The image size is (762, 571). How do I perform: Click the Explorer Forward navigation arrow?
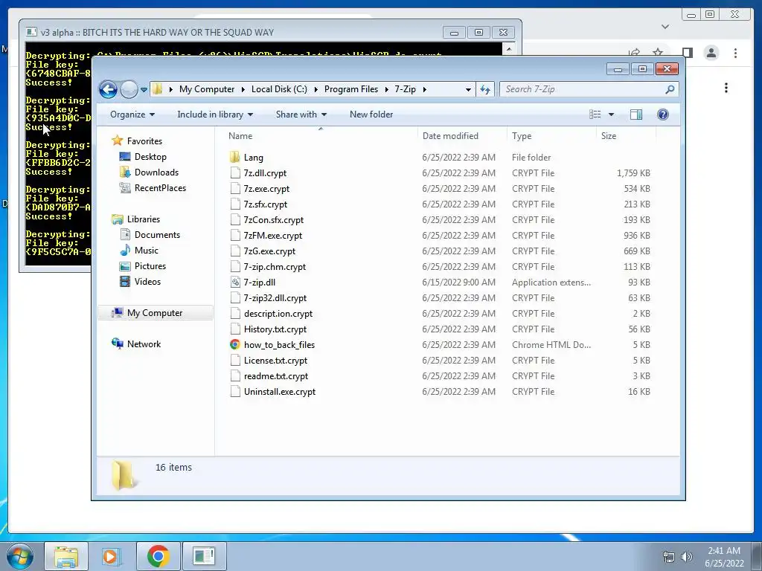pos(129,89)
